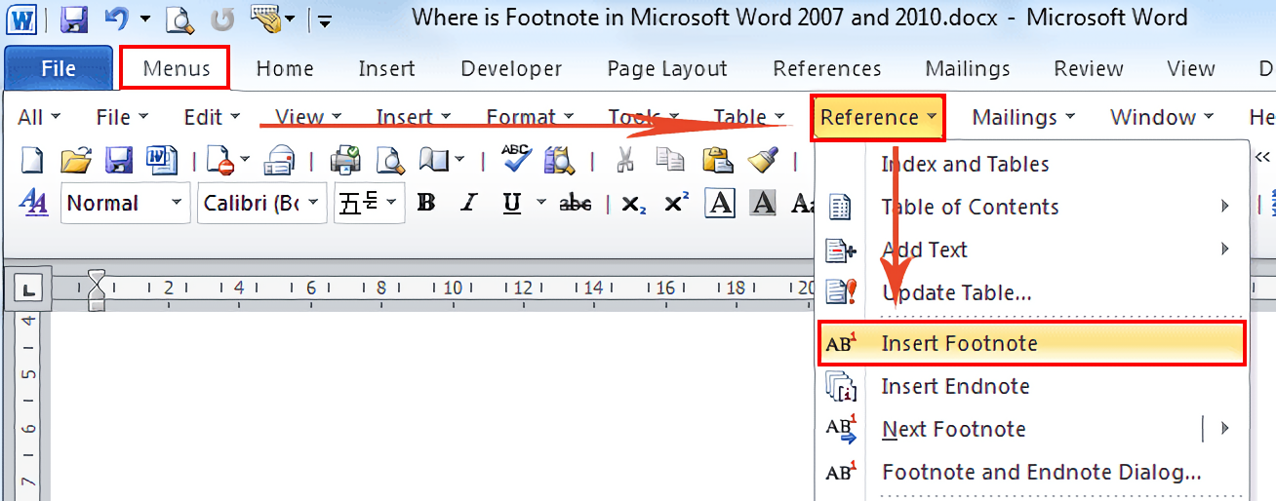Click the Spelling and Grammar ABC icon

516,158
